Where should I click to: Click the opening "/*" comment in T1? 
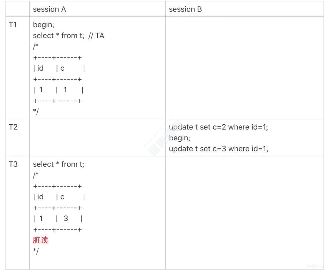[36, 47]
